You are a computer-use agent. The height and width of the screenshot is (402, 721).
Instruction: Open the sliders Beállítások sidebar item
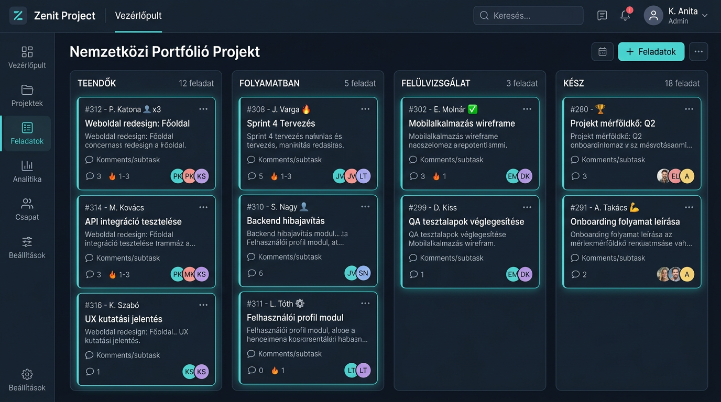[27, 248]
